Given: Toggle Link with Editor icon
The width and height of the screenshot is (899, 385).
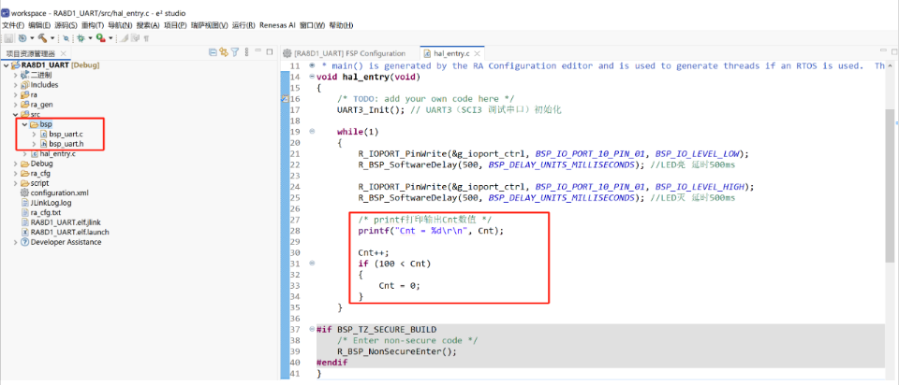Looking at the screenshot, I should (x=224, y=52).
